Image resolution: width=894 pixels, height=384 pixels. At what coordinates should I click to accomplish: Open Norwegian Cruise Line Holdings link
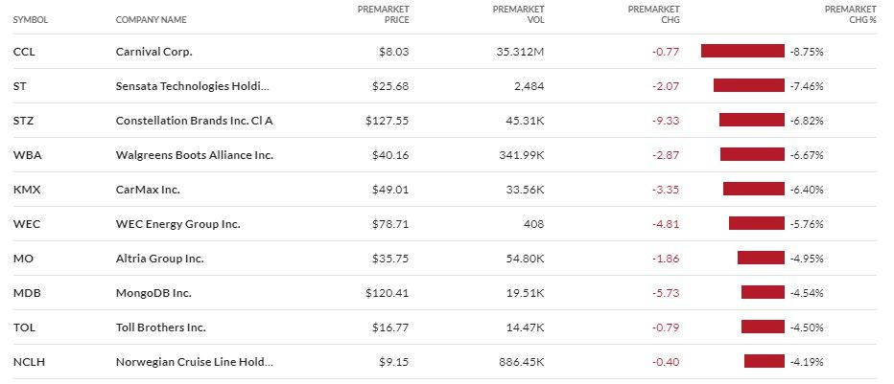194,362
